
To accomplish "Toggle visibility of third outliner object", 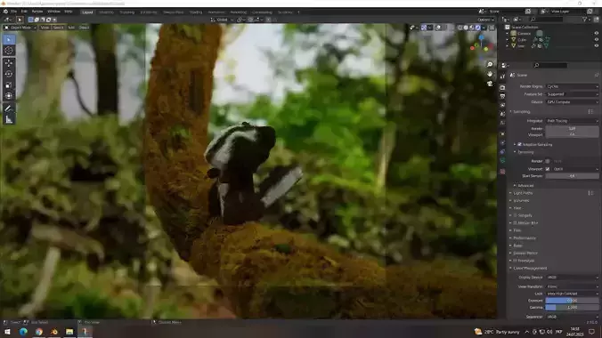I will pos(597,45).
